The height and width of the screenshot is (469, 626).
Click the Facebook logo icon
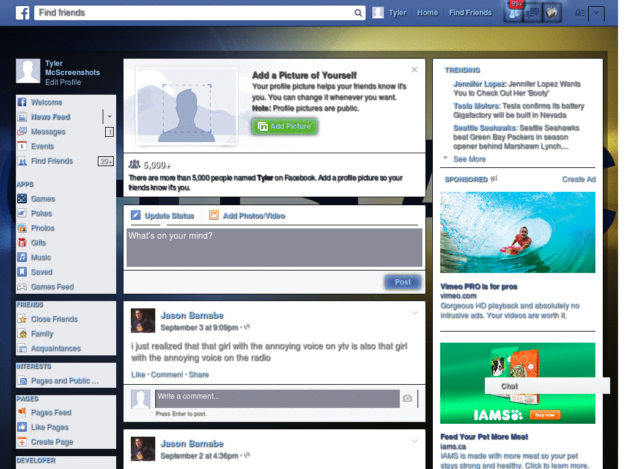[x=23, y=13]
